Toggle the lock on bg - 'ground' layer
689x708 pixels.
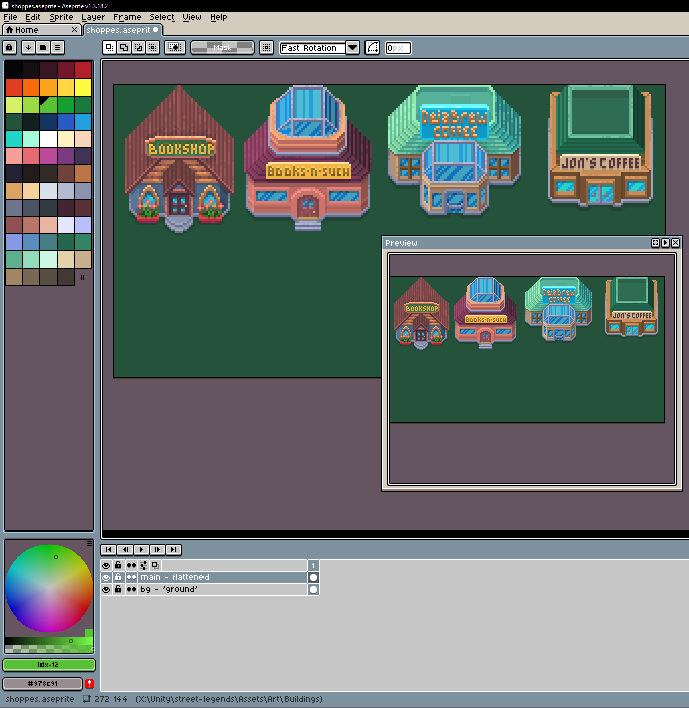tap(118, 590)
